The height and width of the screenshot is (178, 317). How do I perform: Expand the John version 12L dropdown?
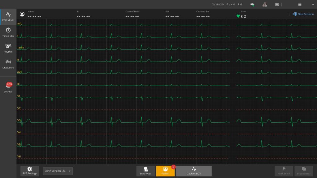pyautogui.click(x=58, y=171)
